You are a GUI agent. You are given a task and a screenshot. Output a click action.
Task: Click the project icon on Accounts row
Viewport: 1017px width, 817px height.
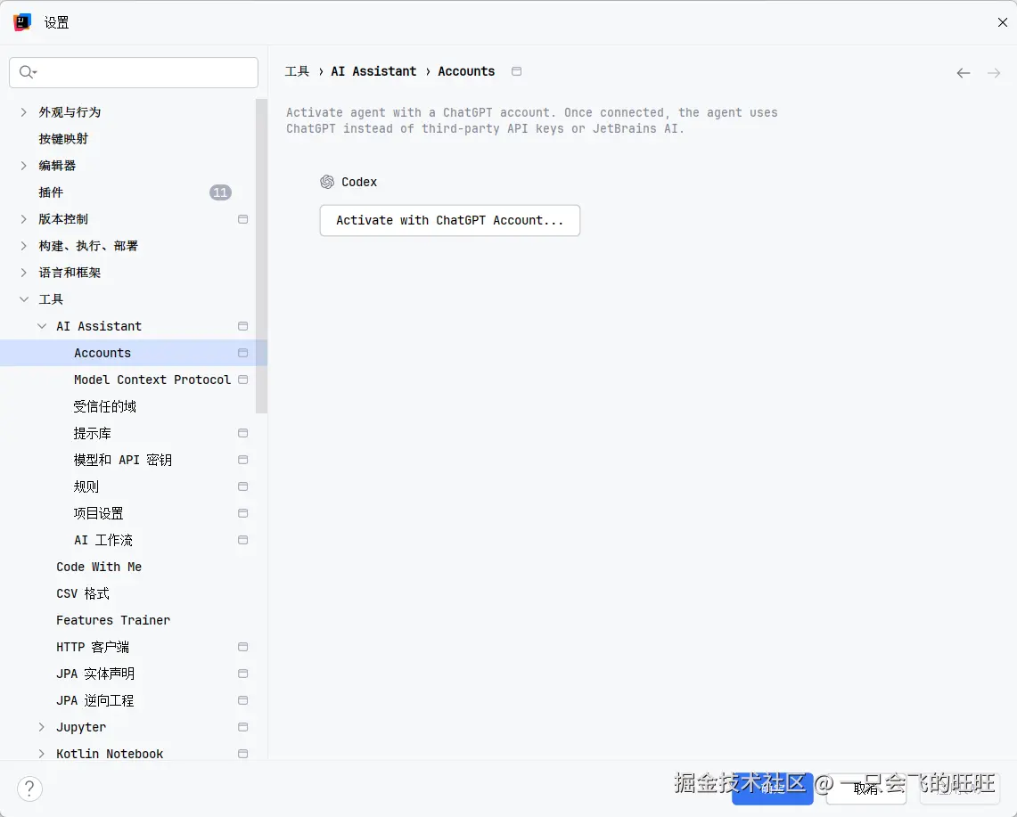(243, 353)
